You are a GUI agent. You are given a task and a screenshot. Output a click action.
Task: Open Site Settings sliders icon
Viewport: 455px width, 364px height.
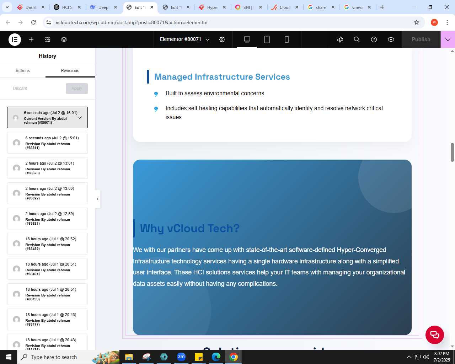pyautogui.click(x=48, y=39)
